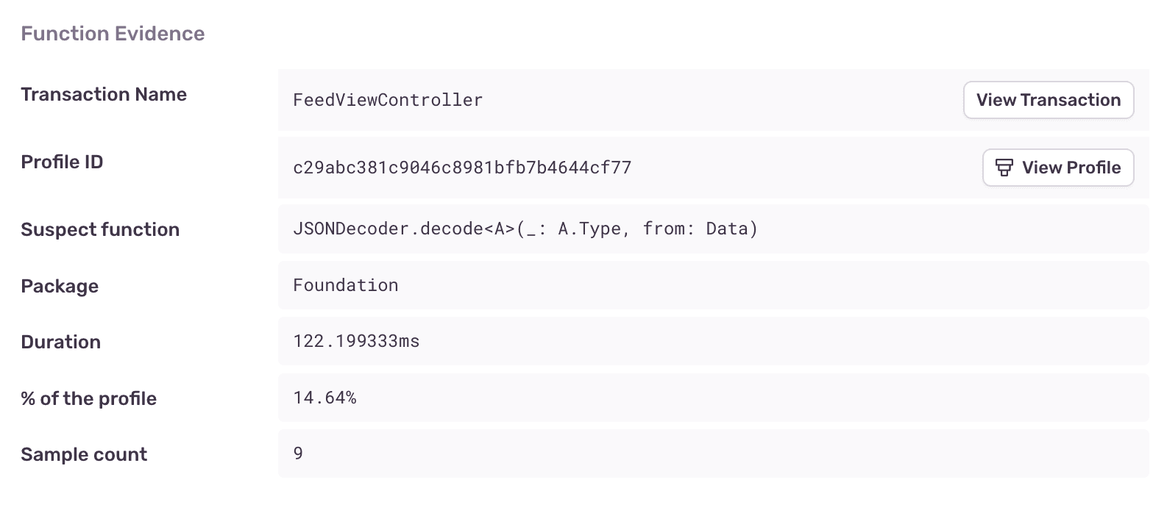Click the Profile ID row label
Image resolution: width=1167 pixels, height=513 pixels.
point(63,162)
